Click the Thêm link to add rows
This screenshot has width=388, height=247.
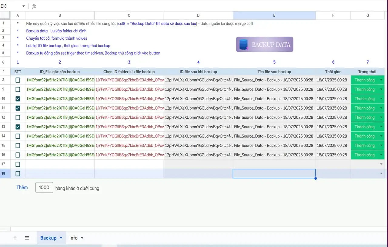[22, 188]
